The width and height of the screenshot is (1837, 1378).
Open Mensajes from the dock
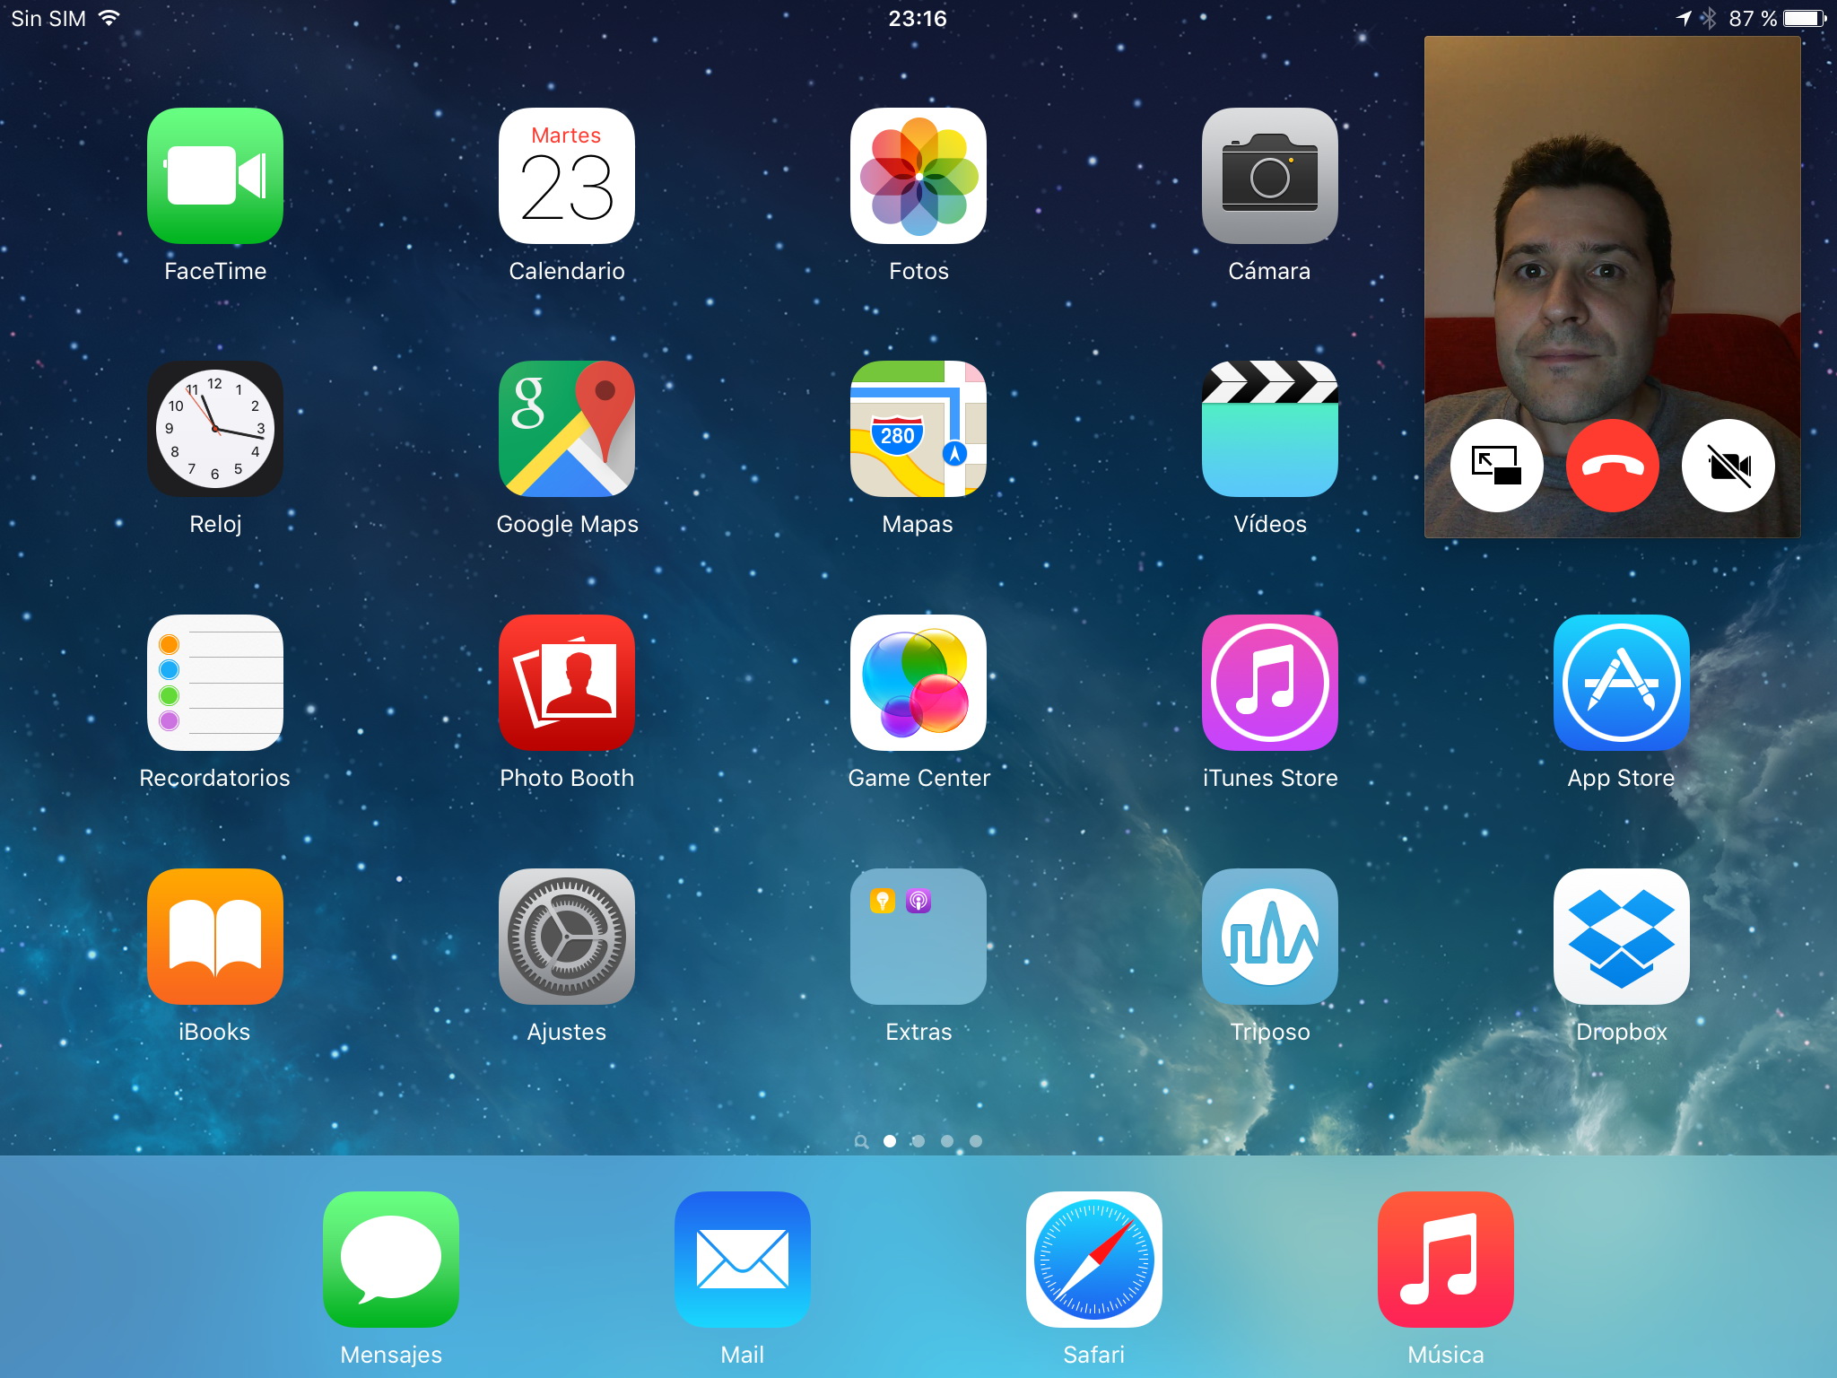coord(391,1260)
